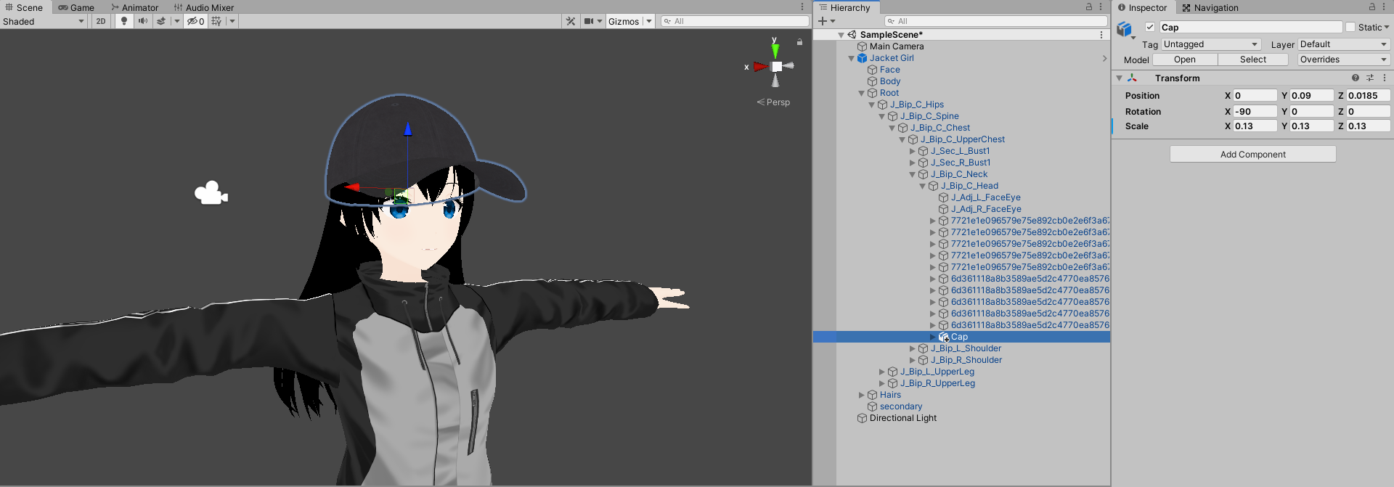1394x487 pixels.
Task: Click the scene view lock icon near the gizmo
Action: [x=799, y=42]
